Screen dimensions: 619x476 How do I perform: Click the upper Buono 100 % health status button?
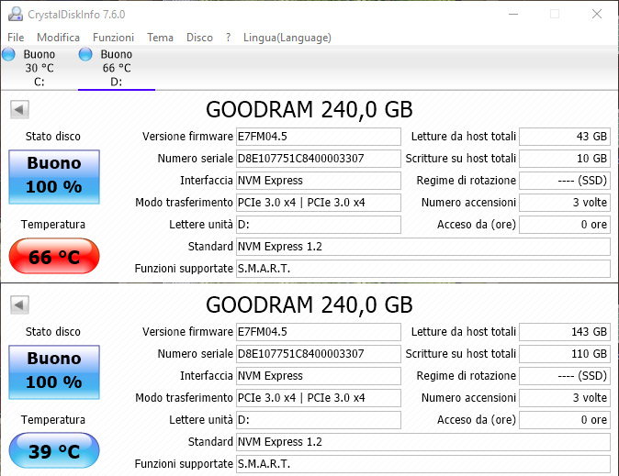[53, 174]
